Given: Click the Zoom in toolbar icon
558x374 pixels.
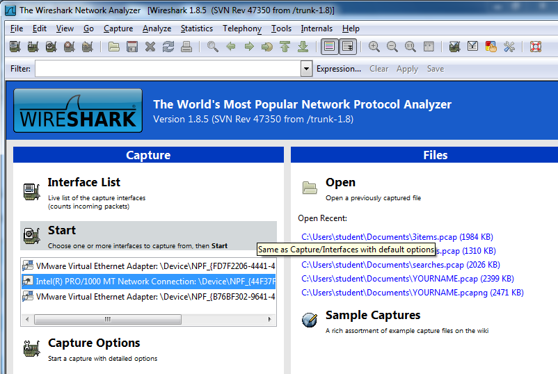Looking at the screenshot, I should point(374,47).
